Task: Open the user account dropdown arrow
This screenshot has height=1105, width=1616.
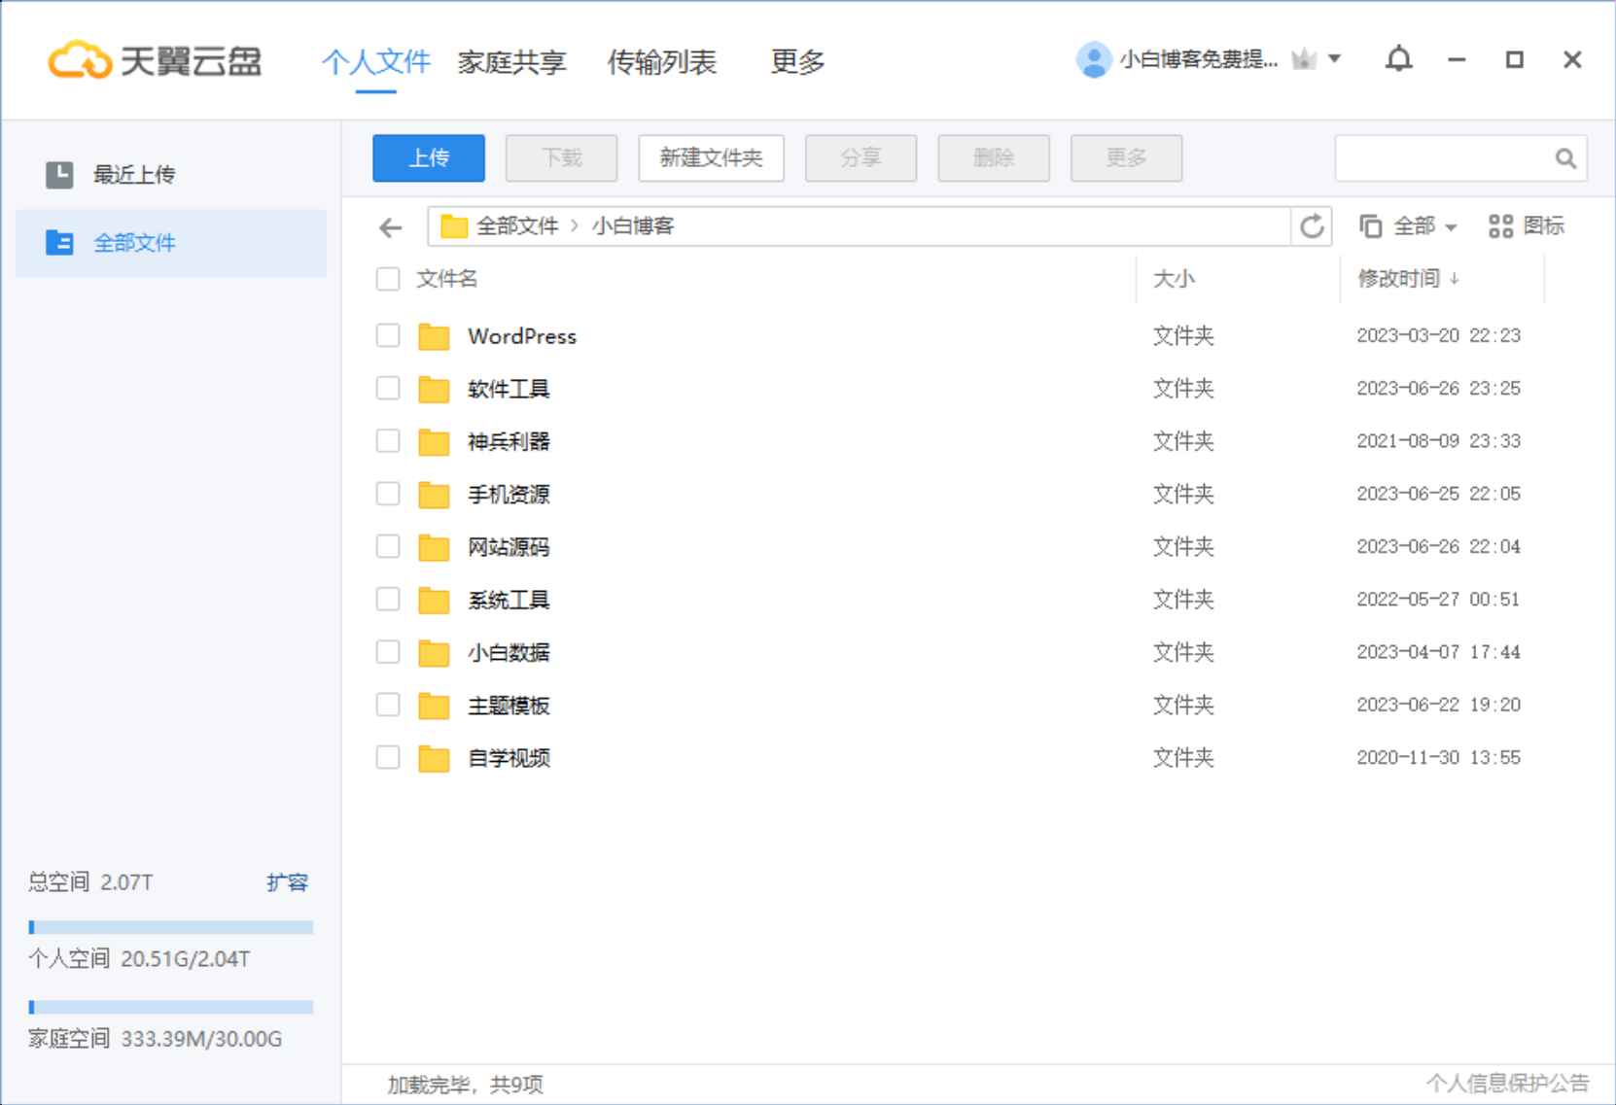Action: click(1335, 59)
